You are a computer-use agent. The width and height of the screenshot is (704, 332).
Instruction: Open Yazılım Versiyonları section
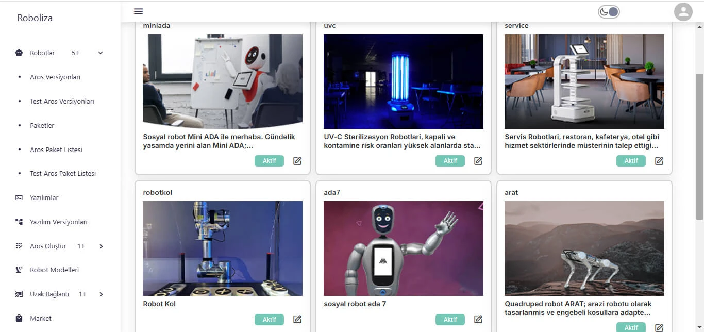pyautogui.click(x=59, y=222)
